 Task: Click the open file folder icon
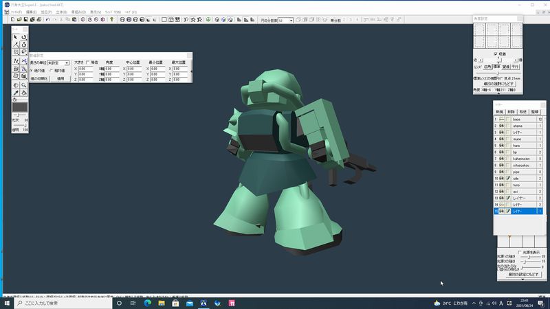tap(19, 20)
